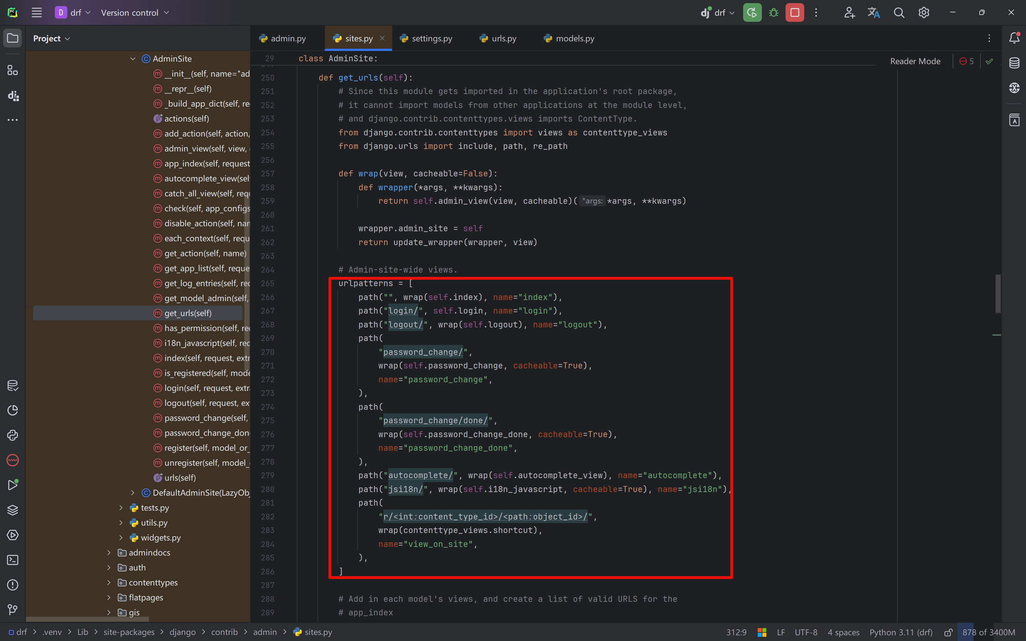
Task: Click the Python 3.11 (drf) interpreter
Action: click(901, 632)
